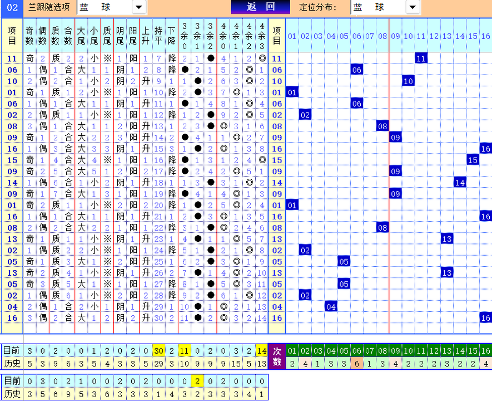
Task: Select the 3余0 column header
Action: [184, 35]
